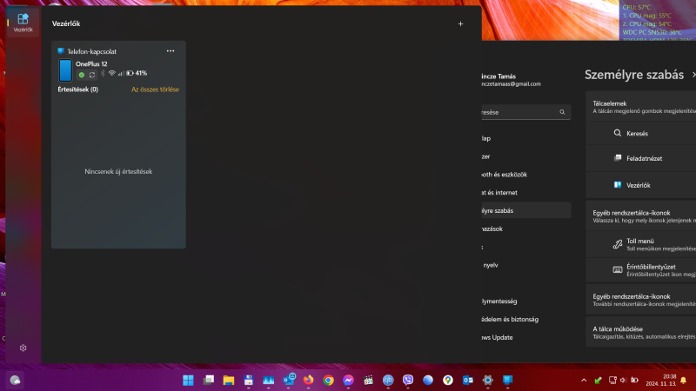Click the Settings search magnifier icon

[562, 112]
